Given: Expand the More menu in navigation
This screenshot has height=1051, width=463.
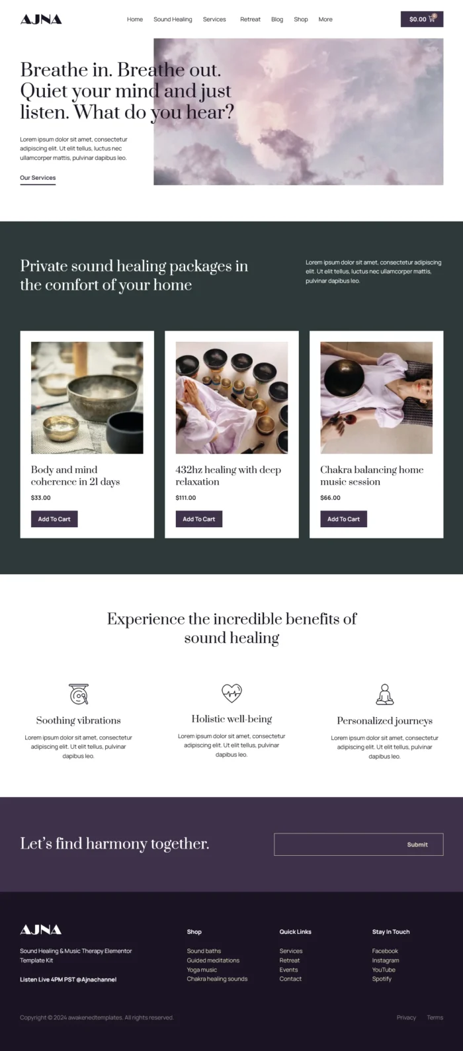Looking at the screenshot, I should tap(325, 19).
